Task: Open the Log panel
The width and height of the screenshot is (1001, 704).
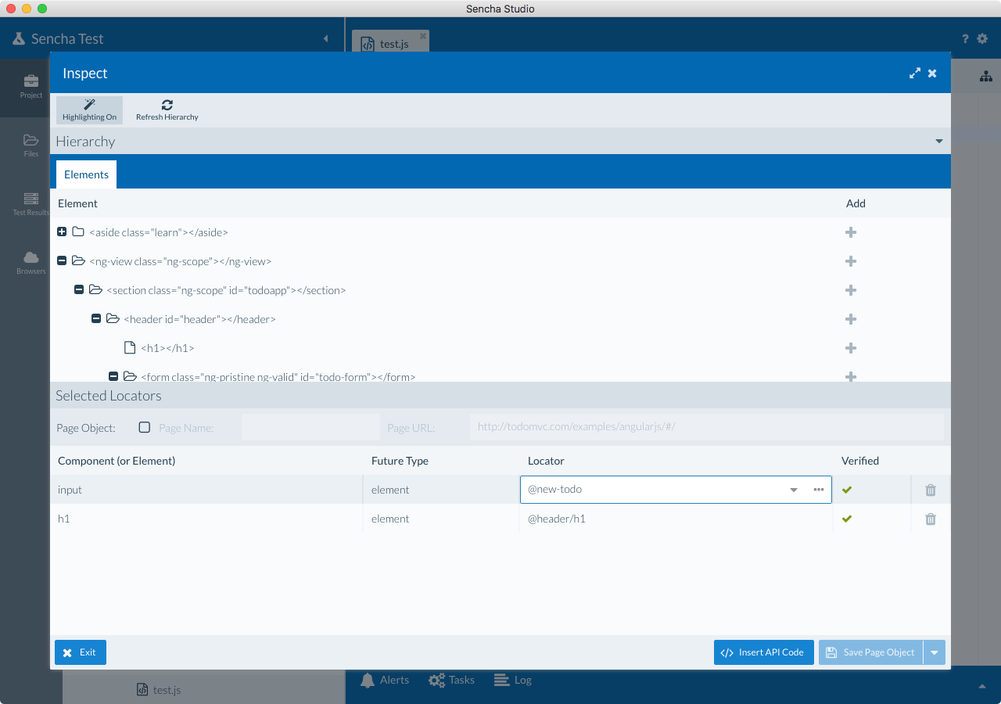Action: 513,681
